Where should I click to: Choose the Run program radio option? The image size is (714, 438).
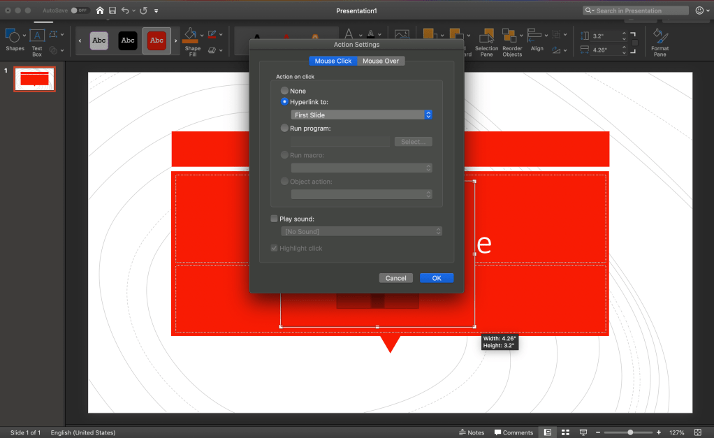[284, 129]
